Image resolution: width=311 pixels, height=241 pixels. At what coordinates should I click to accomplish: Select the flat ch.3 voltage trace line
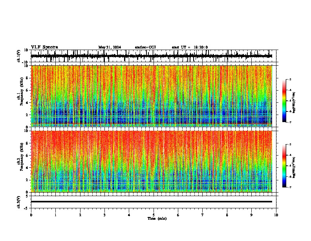(151, 202)
